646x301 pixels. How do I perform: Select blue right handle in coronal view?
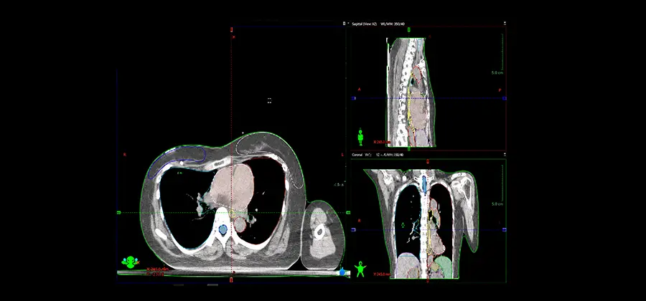tap(505, 229)
